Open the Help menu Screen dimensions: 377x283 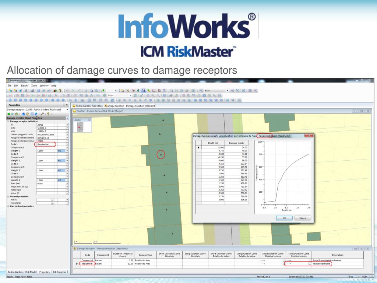tap(54, 85)
